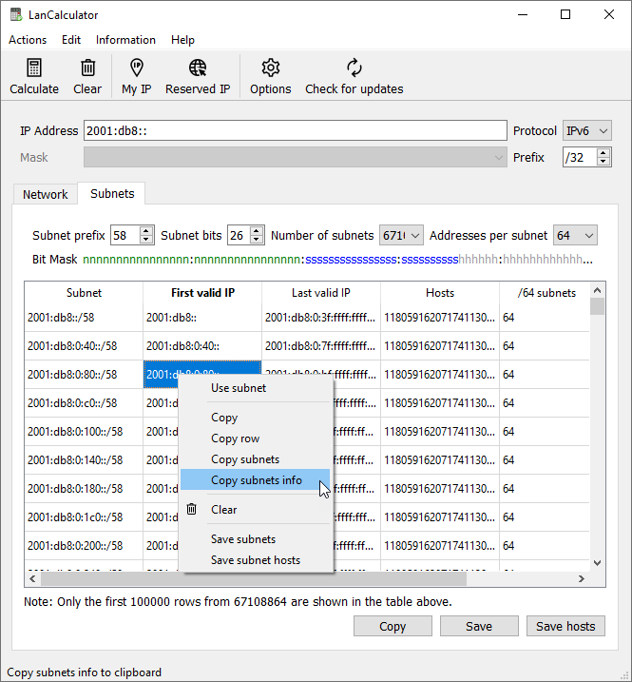Click the Calculate toolbar icon
The height and width of the screenshot is (682, 632).
coord(34,68)
